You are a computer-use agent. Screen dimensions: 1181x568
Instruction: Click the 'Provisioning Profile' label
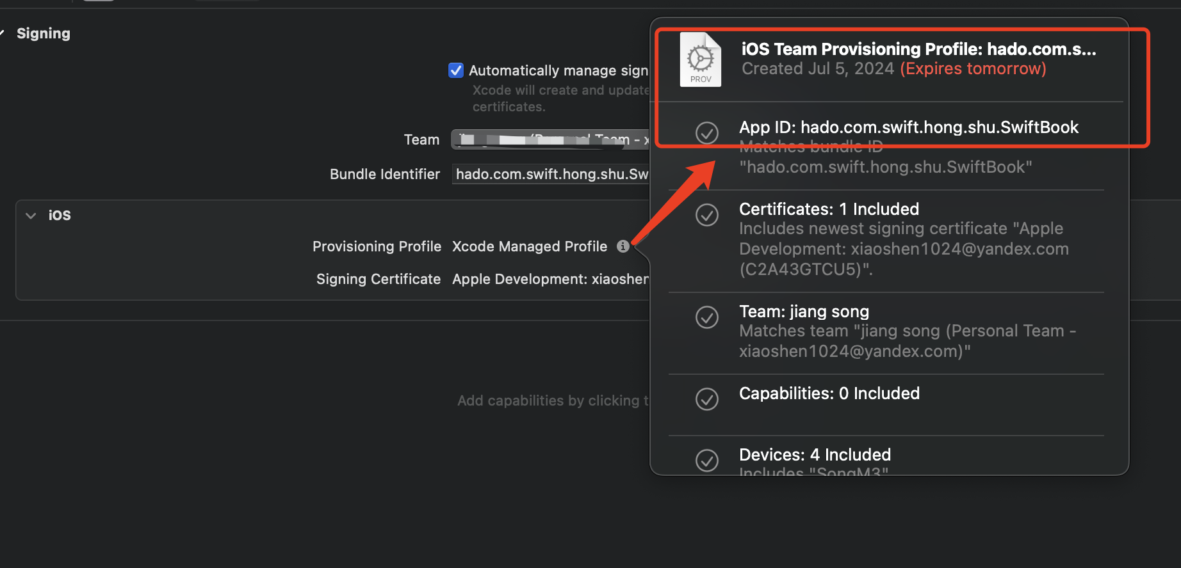(377, 246)
